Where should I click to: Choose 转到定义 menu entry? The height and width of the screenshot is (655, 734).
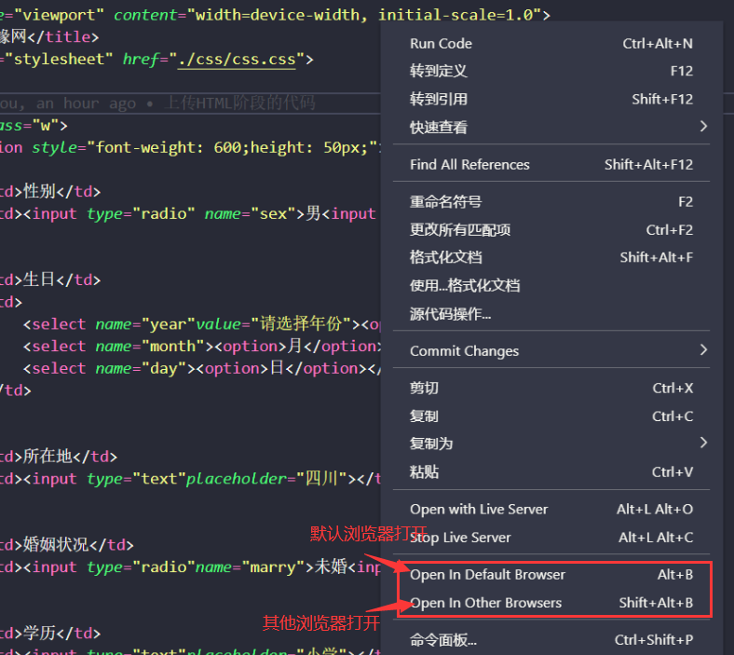pos(551,71)
